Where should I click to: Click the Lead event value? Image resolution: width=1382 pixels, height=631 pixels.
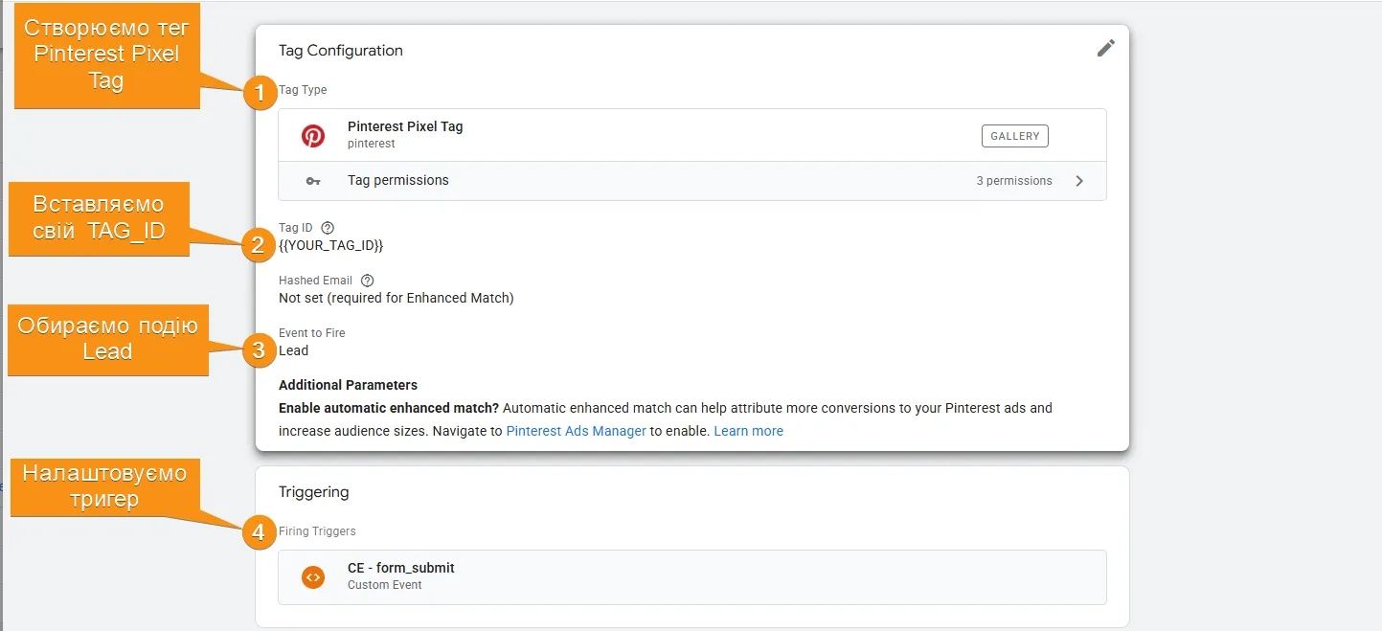point(294,350)
